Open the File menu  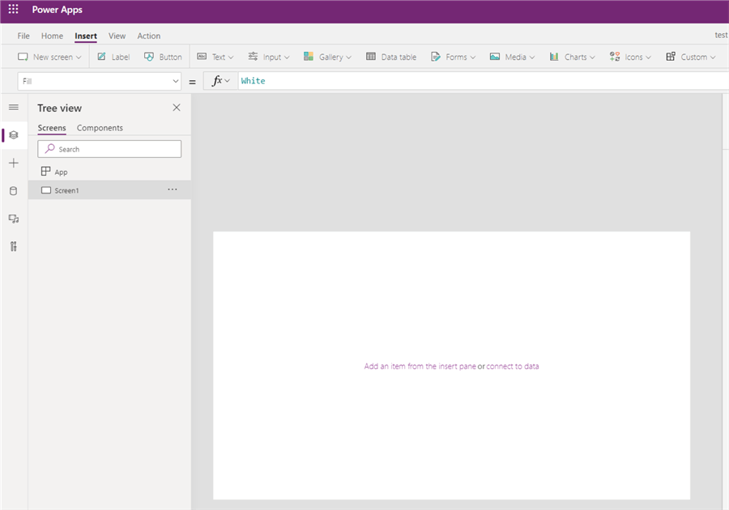(23, 36)
